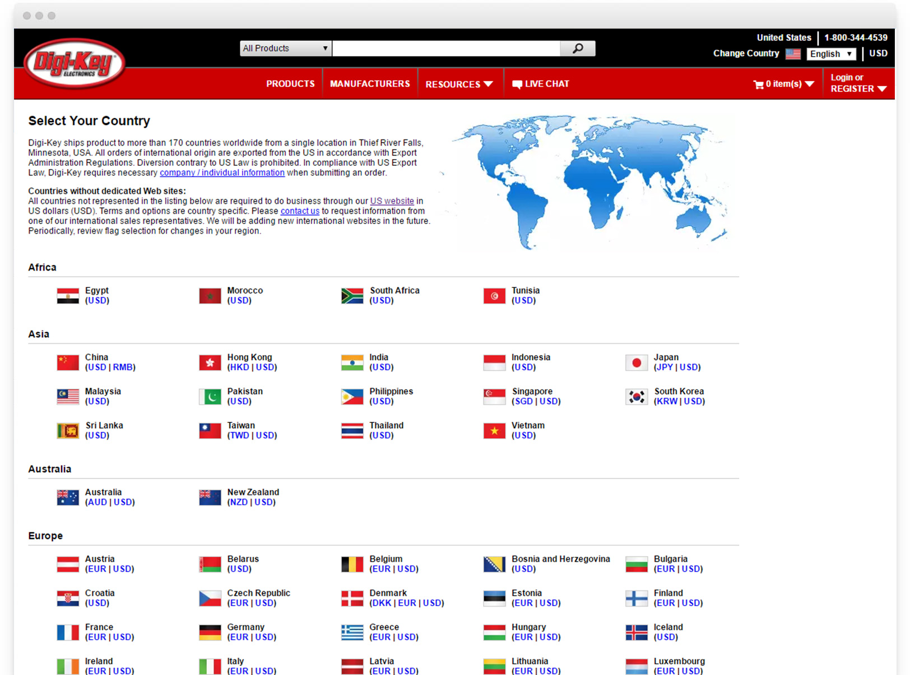Click the Egypt flag icon

[x=68, y=296]
